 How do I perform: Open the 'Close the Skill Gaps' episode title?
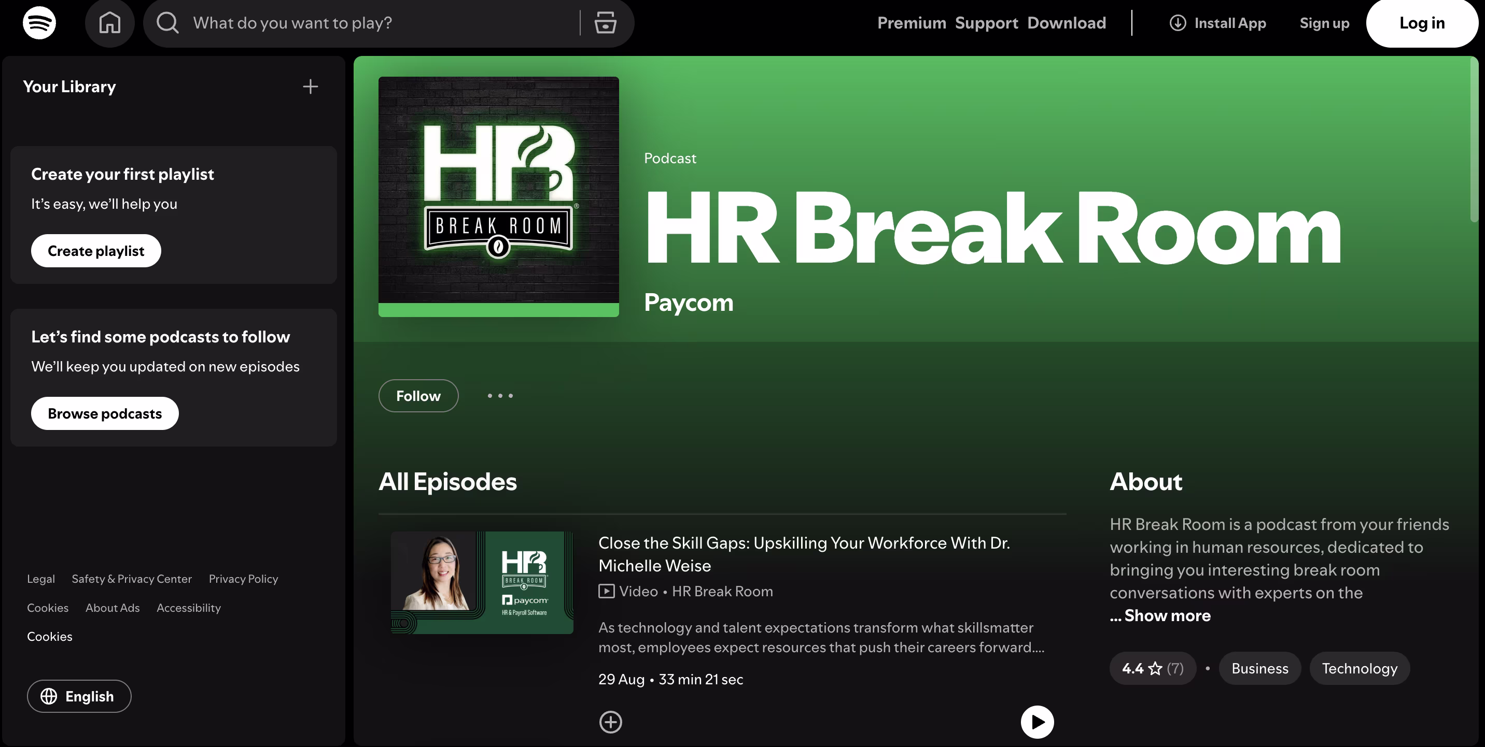804,554
